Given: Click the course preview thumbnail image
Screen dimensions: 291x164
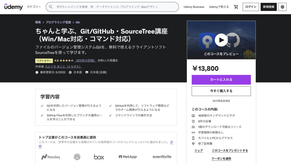Looking at the screenshot, I should click(x=221, y=40).
